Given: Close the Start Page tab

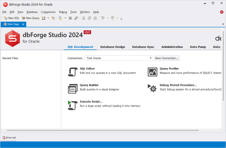Looking at the screenshot, I should (x=23, y=24).
